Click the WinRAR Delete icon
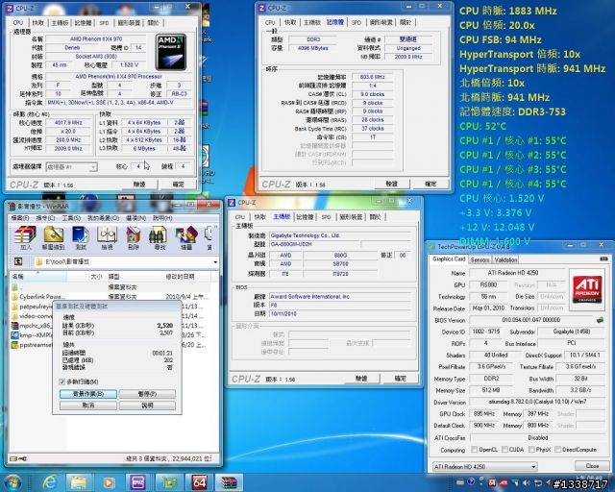This screenshot has width=615, height=492. point(133,236)
